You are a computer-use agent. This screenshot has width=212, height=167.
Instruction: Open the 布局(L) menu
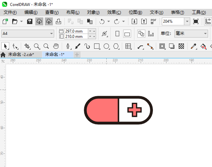click(x=73, y=13)
